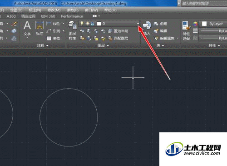
Task: Toggle the layer freeze sun icon
Action: [x=87, y=24]
